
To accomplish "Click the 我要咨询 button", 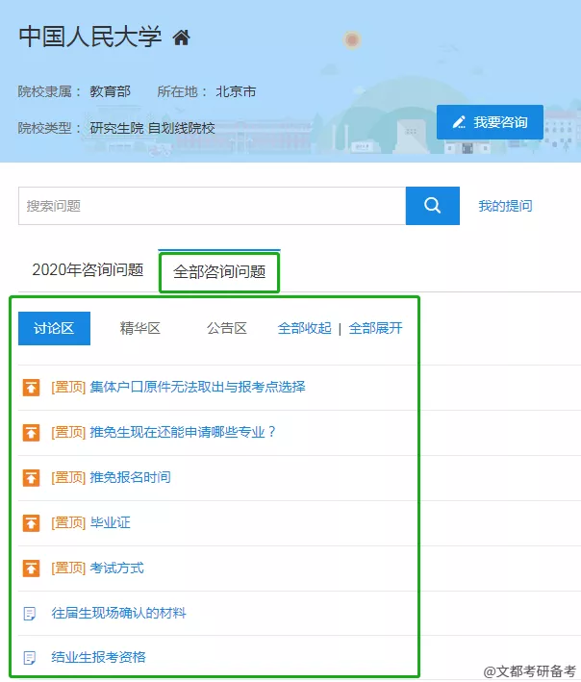I will [x=491, y=122].
